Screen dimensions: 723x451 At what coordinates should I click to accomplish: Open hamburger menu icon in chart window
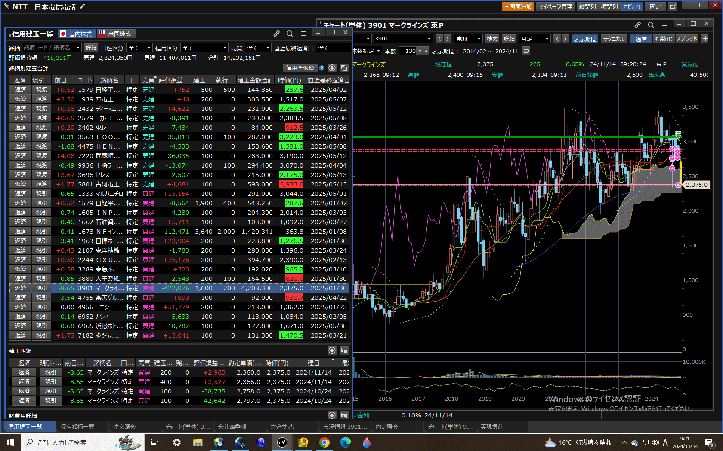click(x=664, y=25)
